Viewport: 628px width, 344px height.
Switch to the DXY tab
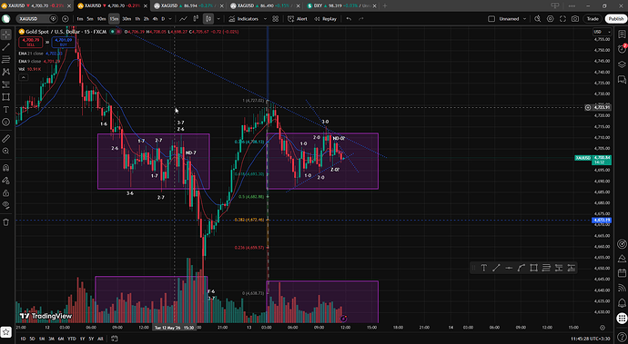tap(340, 5)
